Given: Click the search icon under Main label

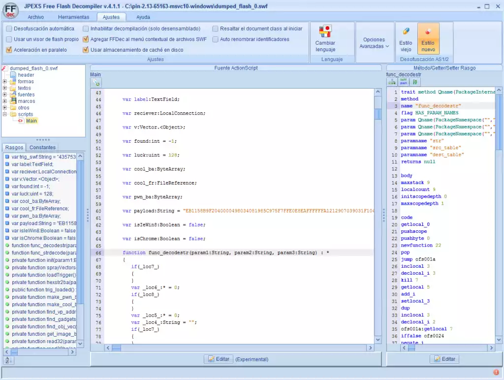Looking at the screenshot, I should (x=96, y=83).
